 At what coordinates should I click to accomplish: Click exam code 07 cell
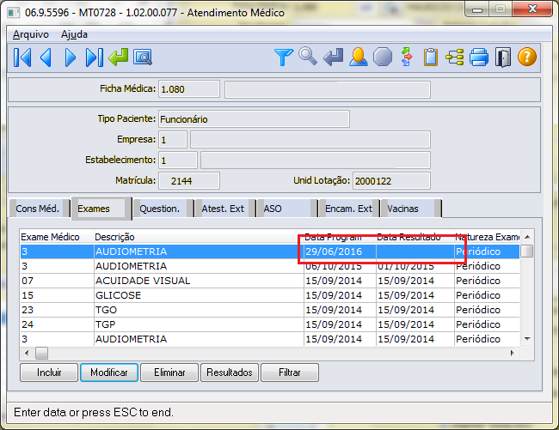click(x=57, y=281)
